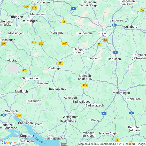Click the Map data attribution text
This screenshot has height=146, width=146.
pos(112,144)
